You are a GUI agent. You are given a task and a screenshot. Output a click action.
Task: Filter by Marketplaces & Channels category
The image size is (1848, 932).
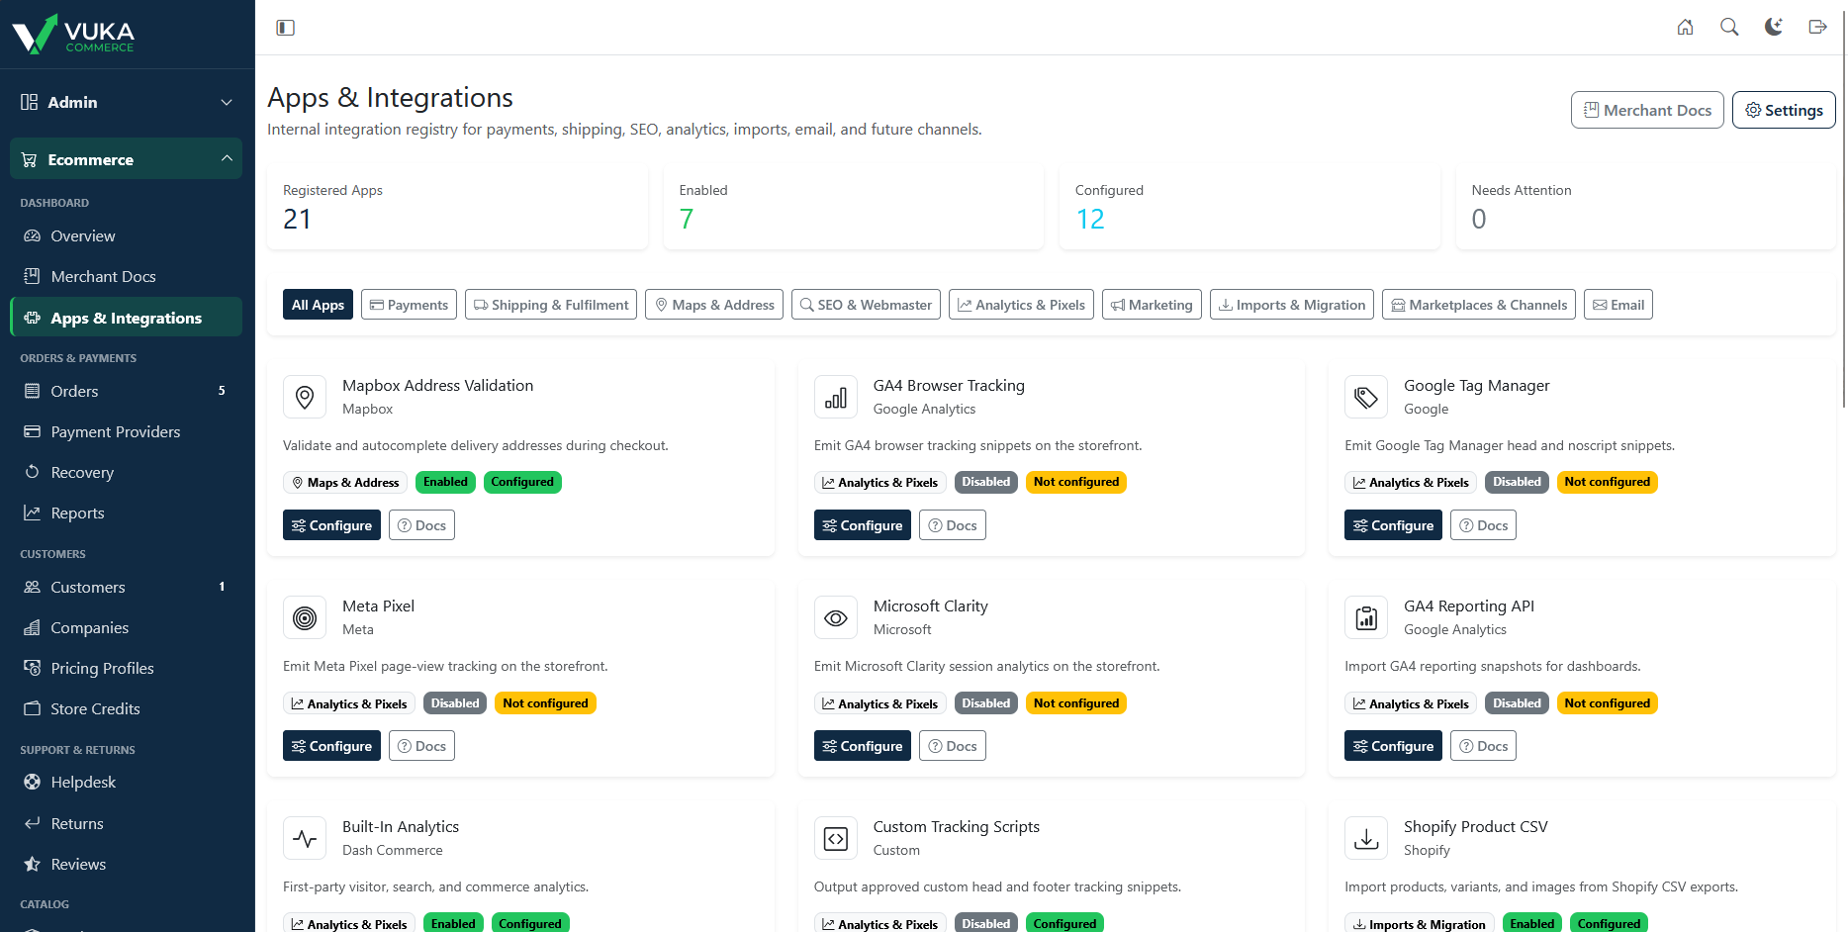(1479, 305)
